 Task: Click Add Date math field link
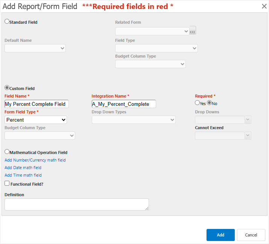23,168
